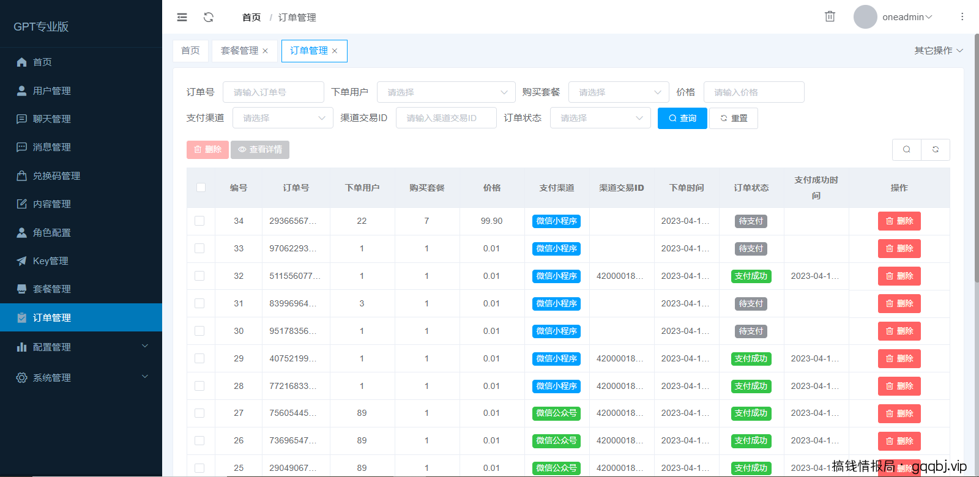
Task: Open 兑换码管理 in sidebar
Action: (81, 176)
